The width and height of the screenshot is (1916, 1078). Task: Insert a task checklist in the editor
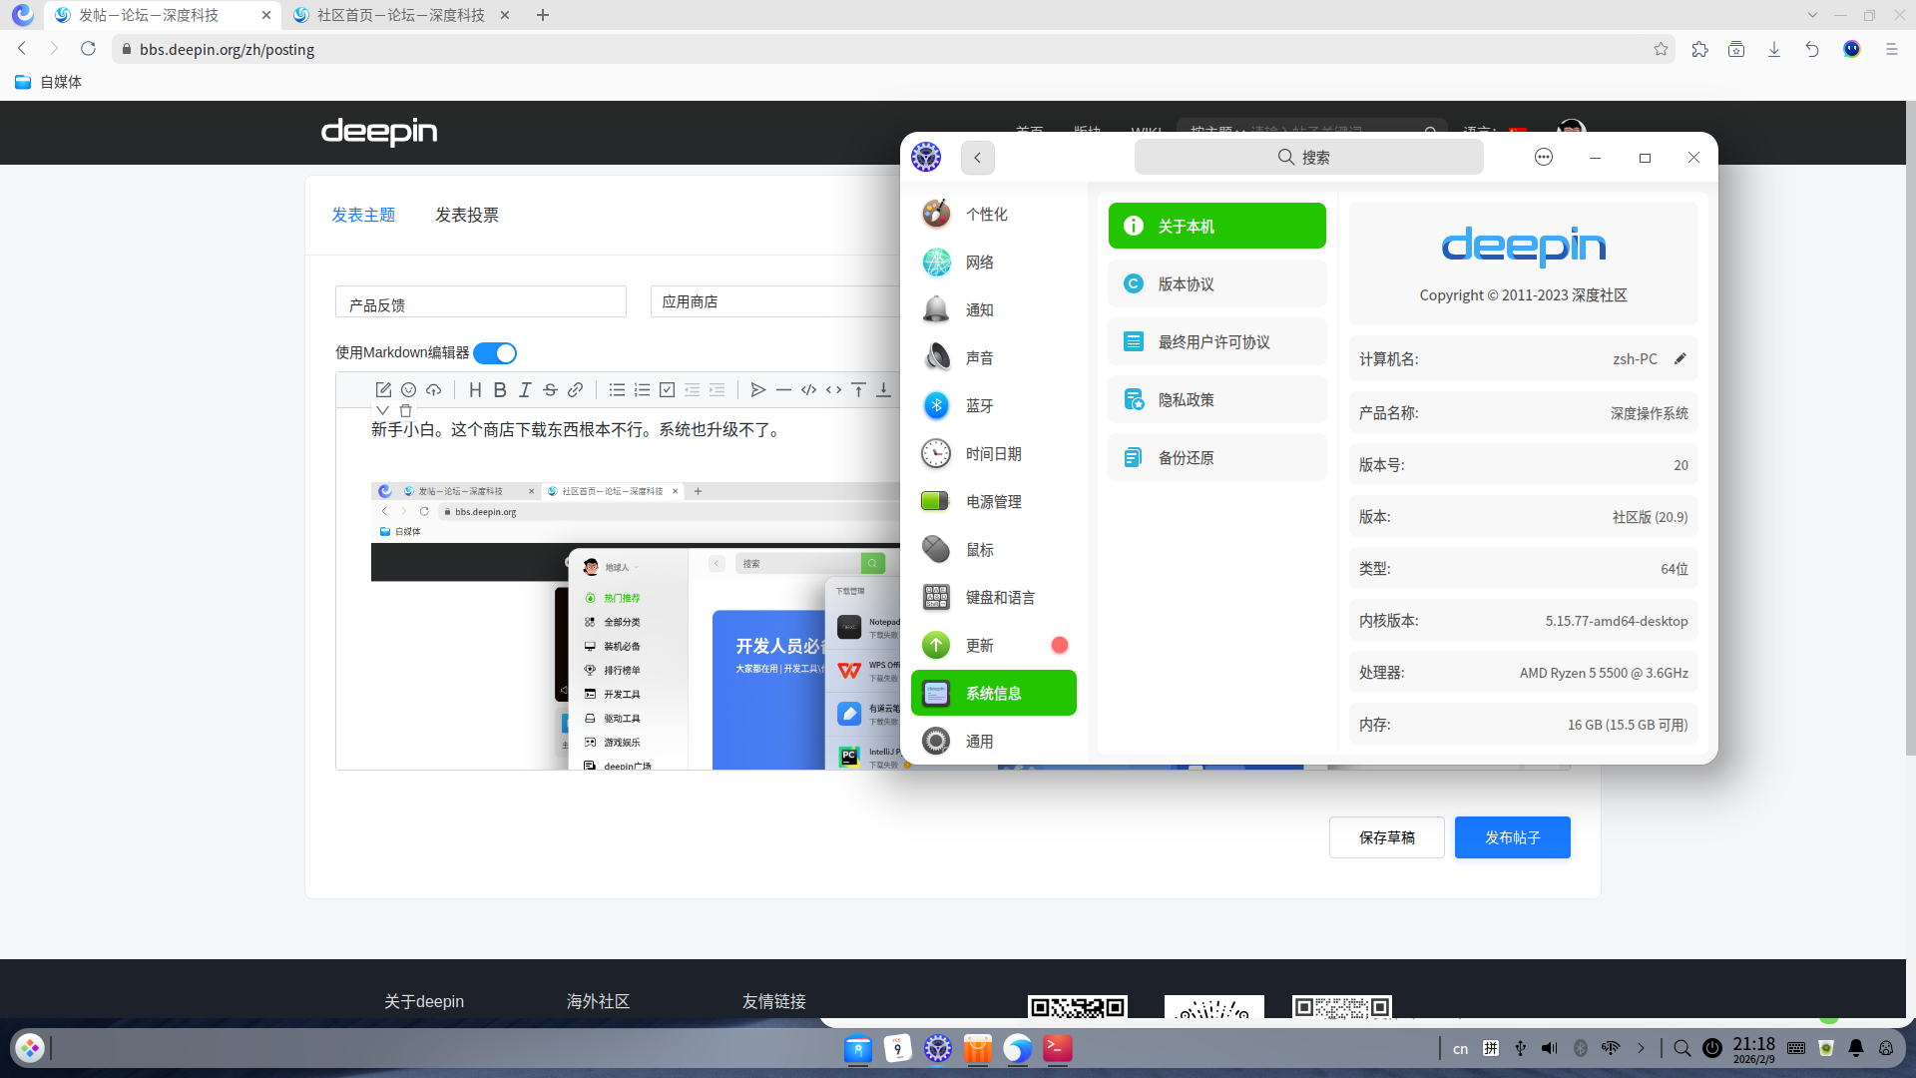pyautogui.click(x=667, y=389)
